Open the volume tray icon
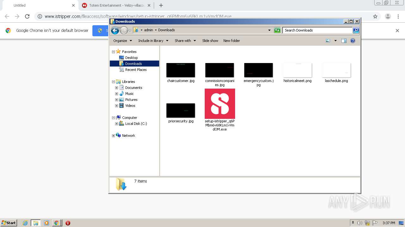 [359, 223]
